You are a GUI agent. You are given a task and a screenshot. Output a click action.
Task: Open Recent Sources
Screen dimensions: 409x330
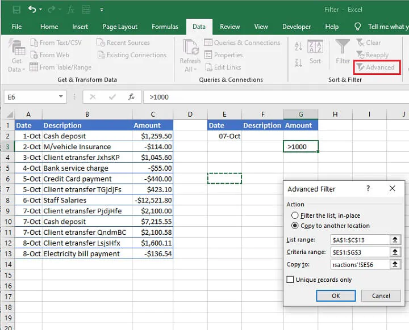123,43
